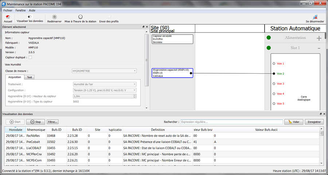Viewport: 328px width, 175px height.
Task: Switch to the Test tab
Action: (29, 77)
